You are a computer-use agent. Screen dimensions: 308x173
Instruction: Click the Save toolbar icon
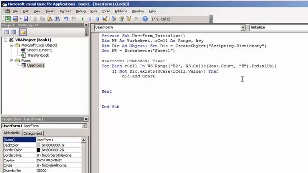pos(26,19)
